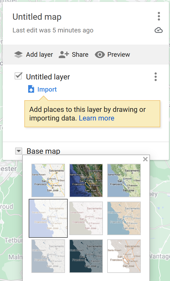Open the Share dialog
170x281 pixels.
tap(73, 54)
